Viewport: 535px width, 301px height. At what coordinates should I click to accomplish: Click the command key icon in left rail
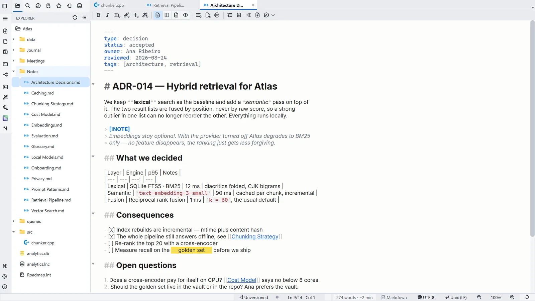tap(5, 266)
